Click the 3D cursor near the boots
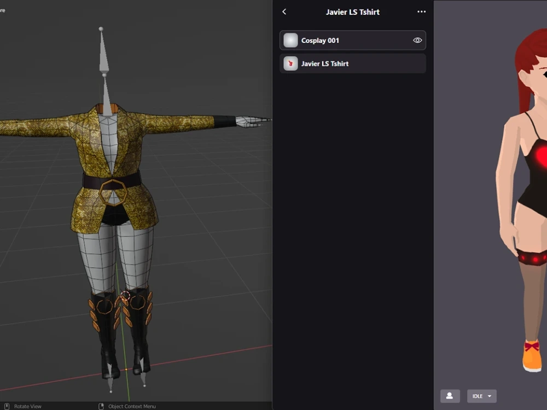Viewport: 547px width, 410px height. pyautogui.click(x=125, y=296)
